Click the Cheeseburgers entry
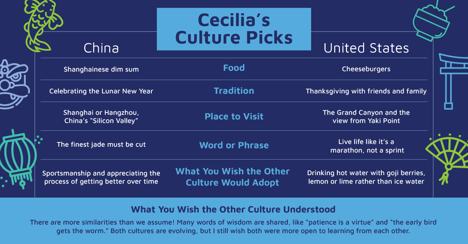Screen dimensions: 468x244 pyautogui.click(x=366, y=69)
